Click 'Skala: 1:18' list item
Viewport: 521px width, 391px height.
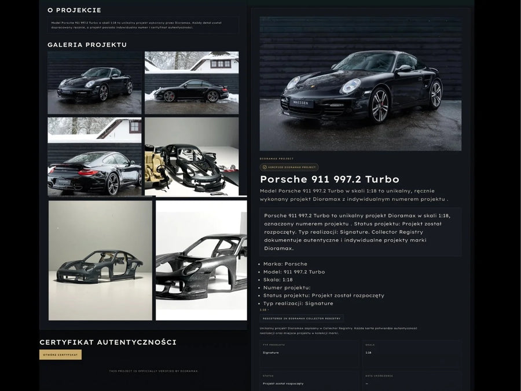click(278, 280)
